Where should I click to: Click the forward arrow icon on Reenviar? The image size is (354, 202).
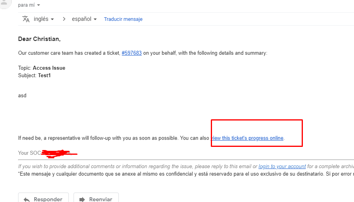click(82, 199)
